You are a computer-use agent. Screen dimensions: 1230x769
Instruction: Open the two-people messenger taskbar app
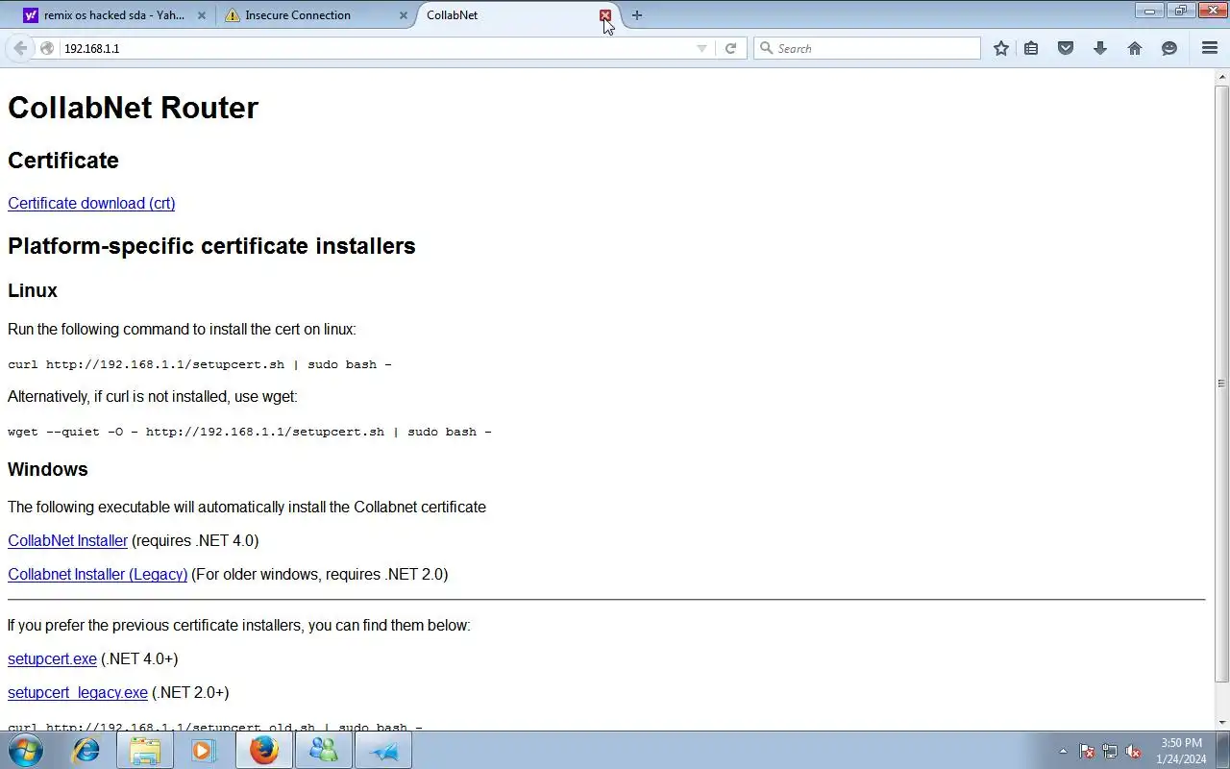pos(323,750)
